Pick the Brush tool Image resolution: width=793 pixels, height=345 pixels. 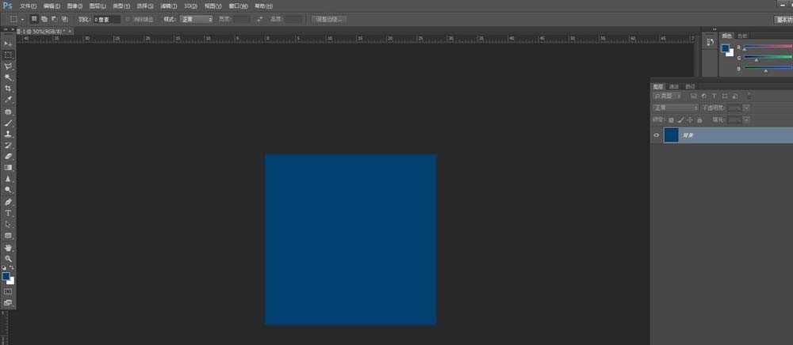[9, 123]
